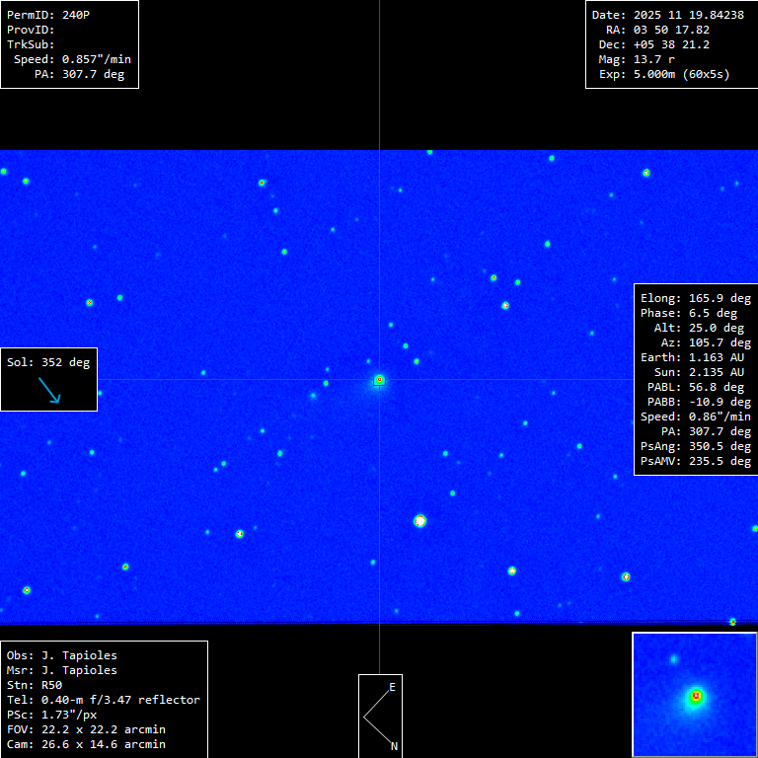758x758 pixels.
Task: Click the Tel: 0.40-m f/3.47 reflector line
Action: point(104,700)
